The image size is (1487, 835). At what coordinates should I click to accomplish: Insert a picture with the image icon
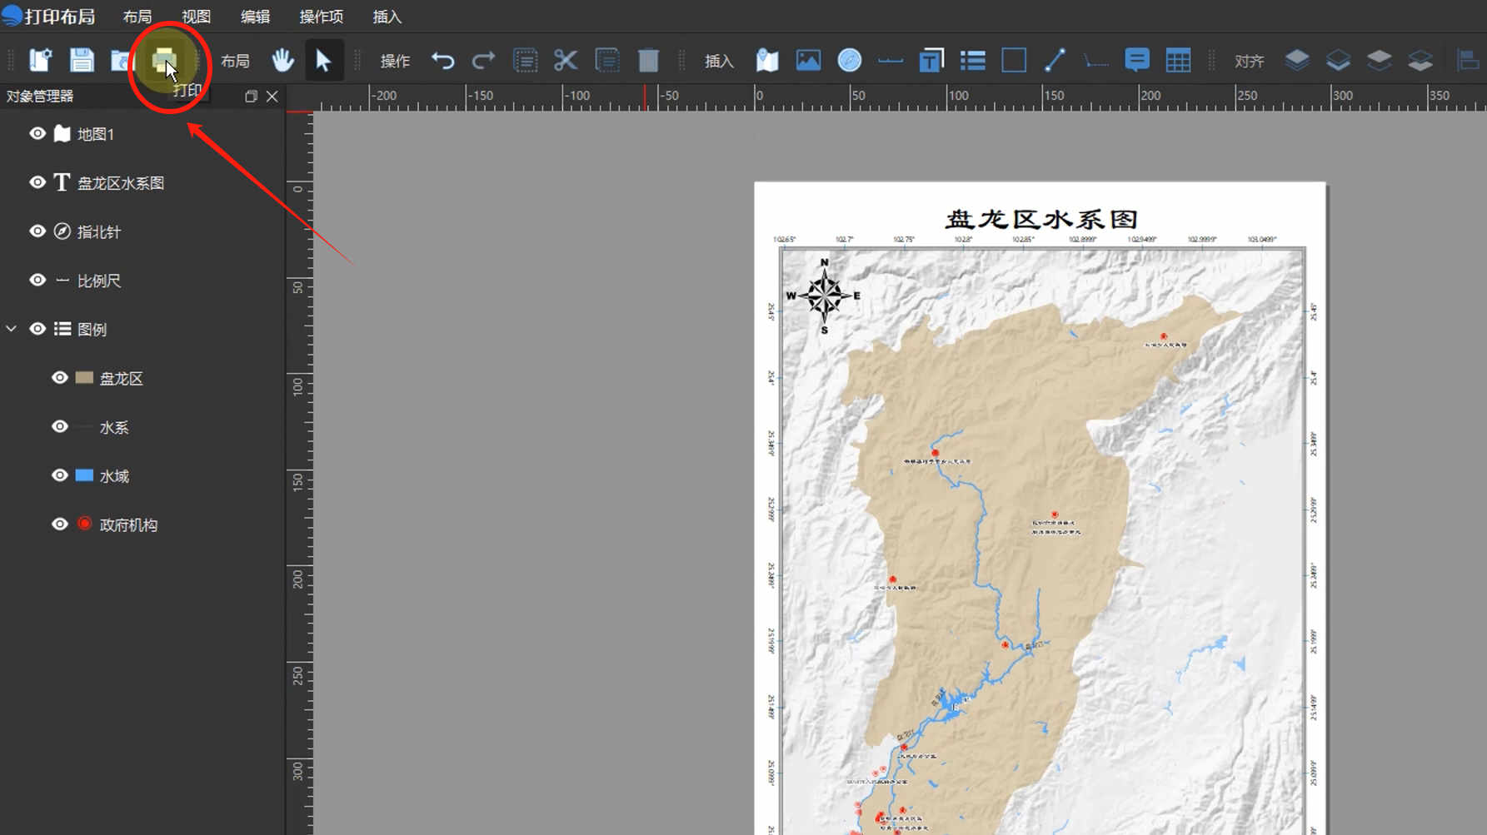808,61
